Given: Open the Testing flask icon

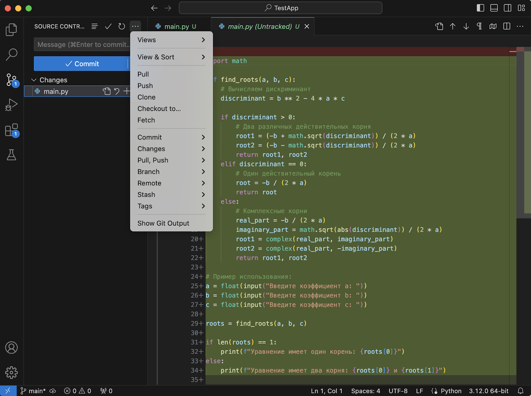Looking at the screenshot, I should click(11, 155).
